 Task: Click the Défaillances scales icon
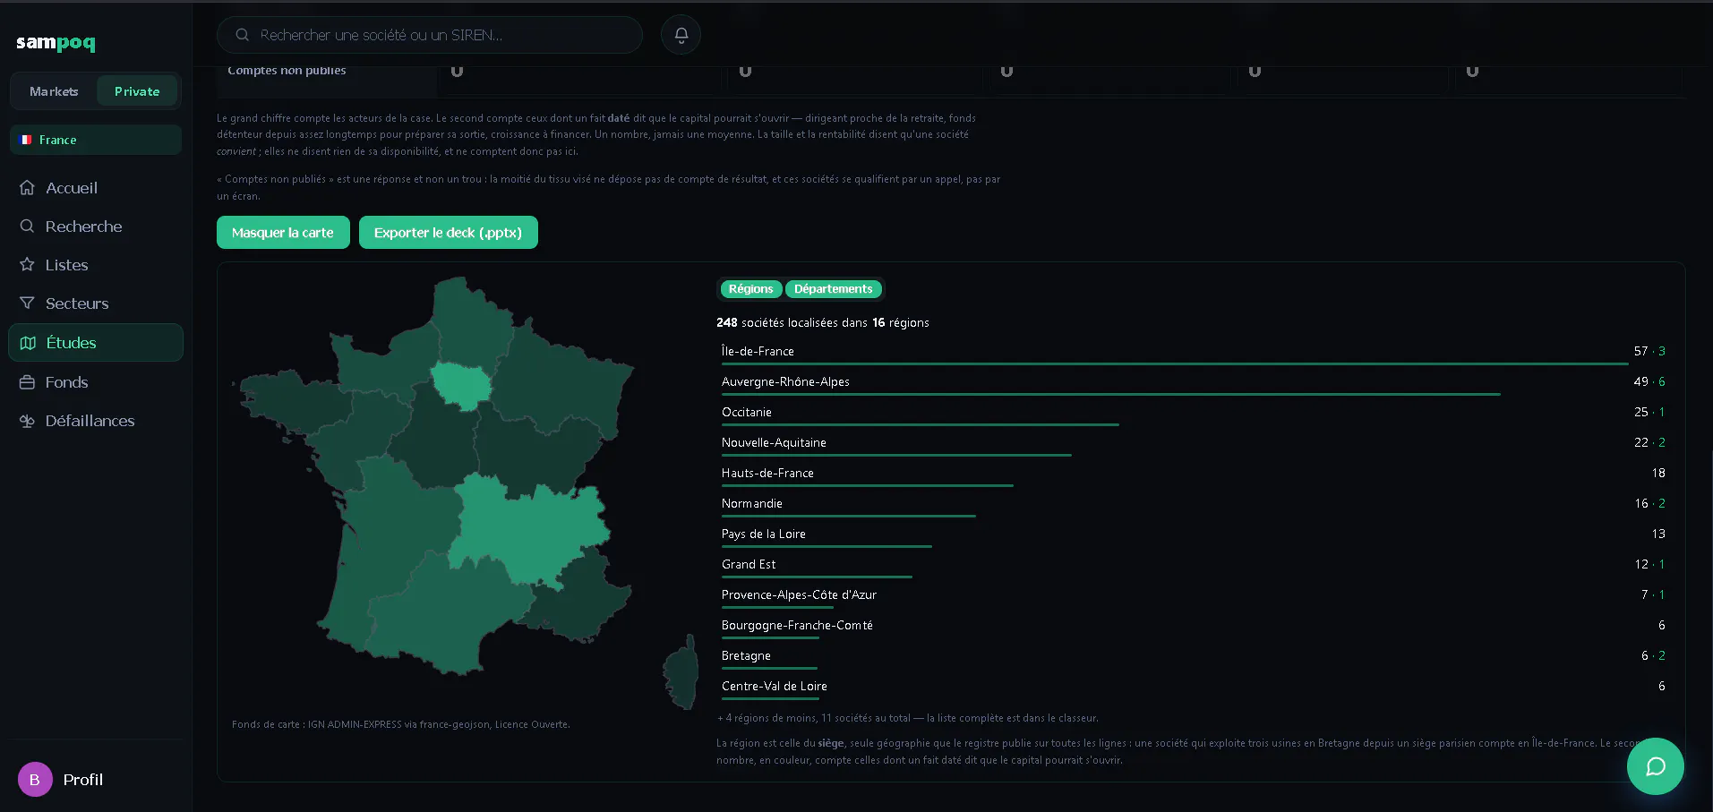28,421
